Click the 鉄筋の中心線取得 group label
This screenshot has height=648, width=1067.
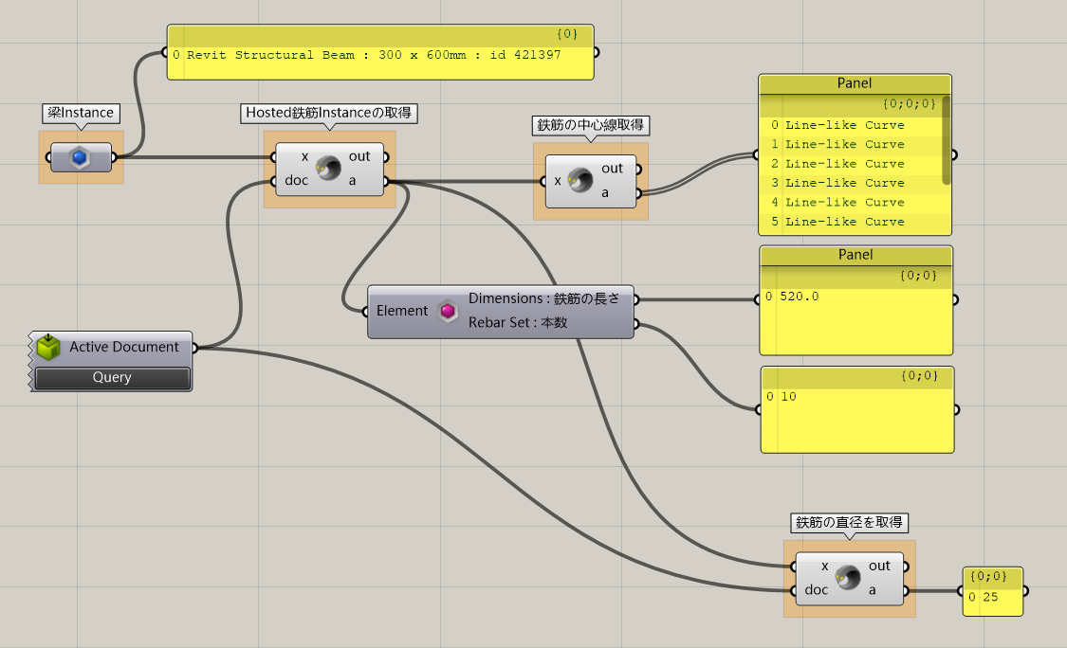click(x=590, y=124)
